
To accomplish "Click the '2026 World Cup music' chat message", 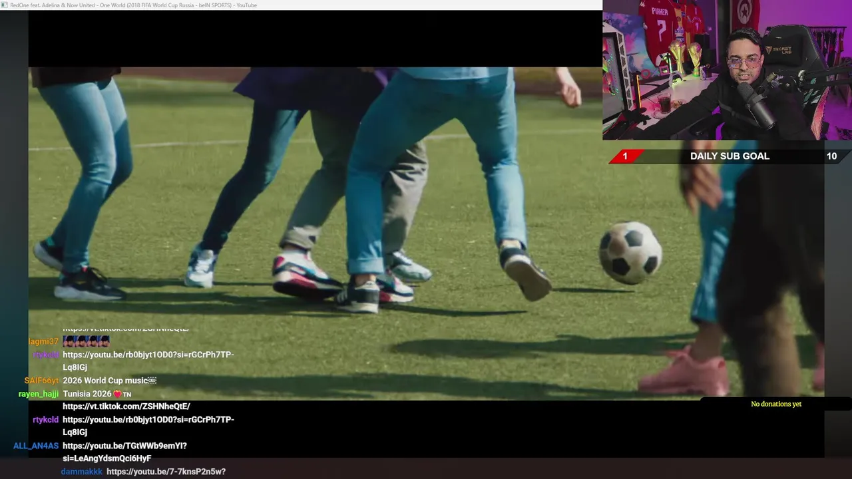I will pyautogui.click(x=109, y=381).
